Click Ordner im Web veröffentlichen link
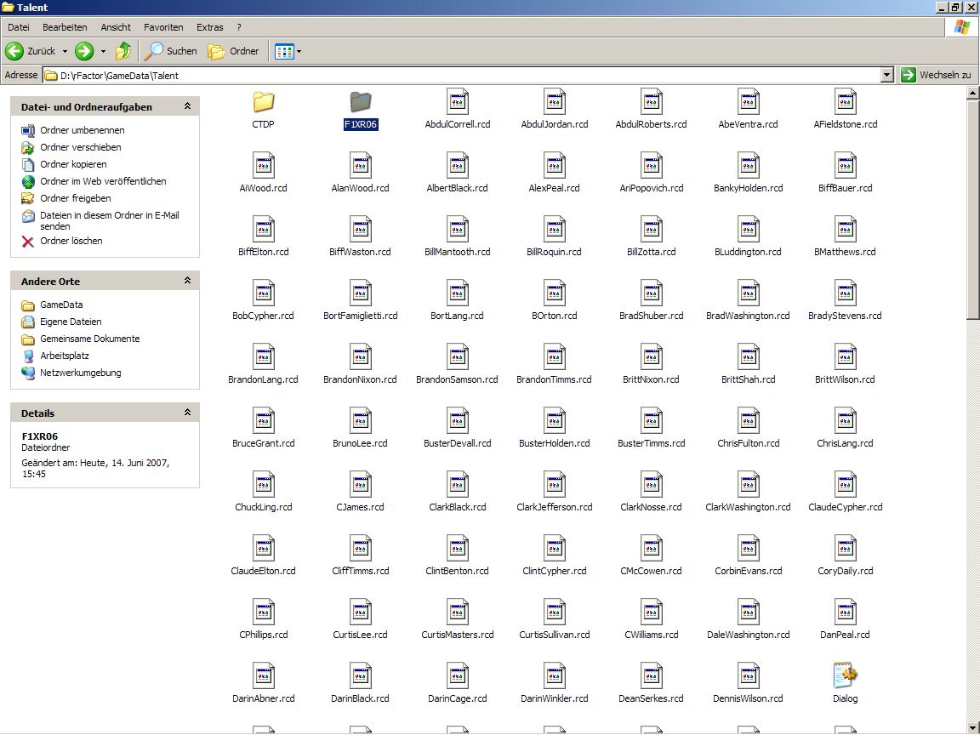The image size is (980, 735). point(103,181)
